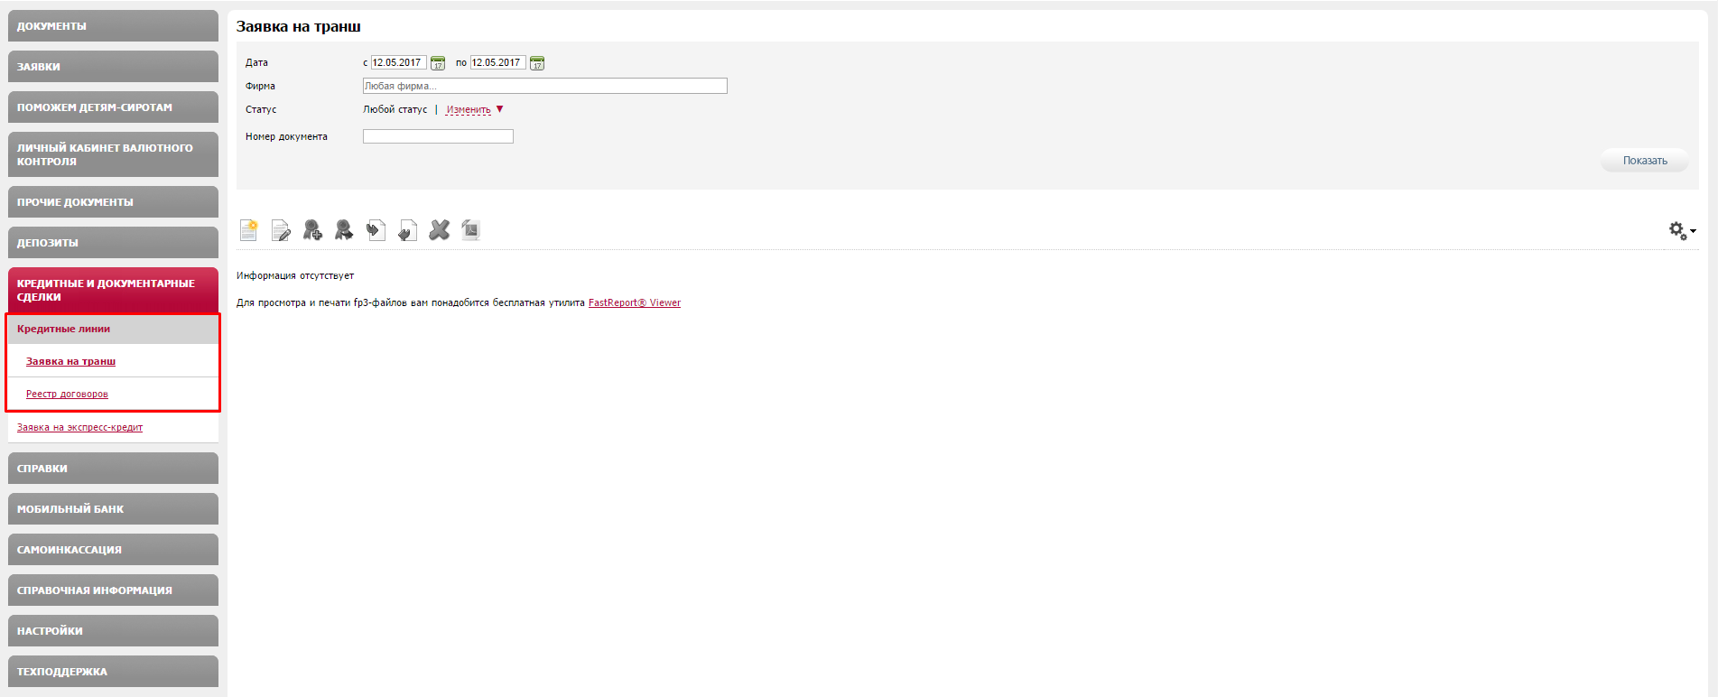The width and height of the screenshot is (1718, 697).
Task: Open the table settings gear dropdown
Action: coord(1681,231)
